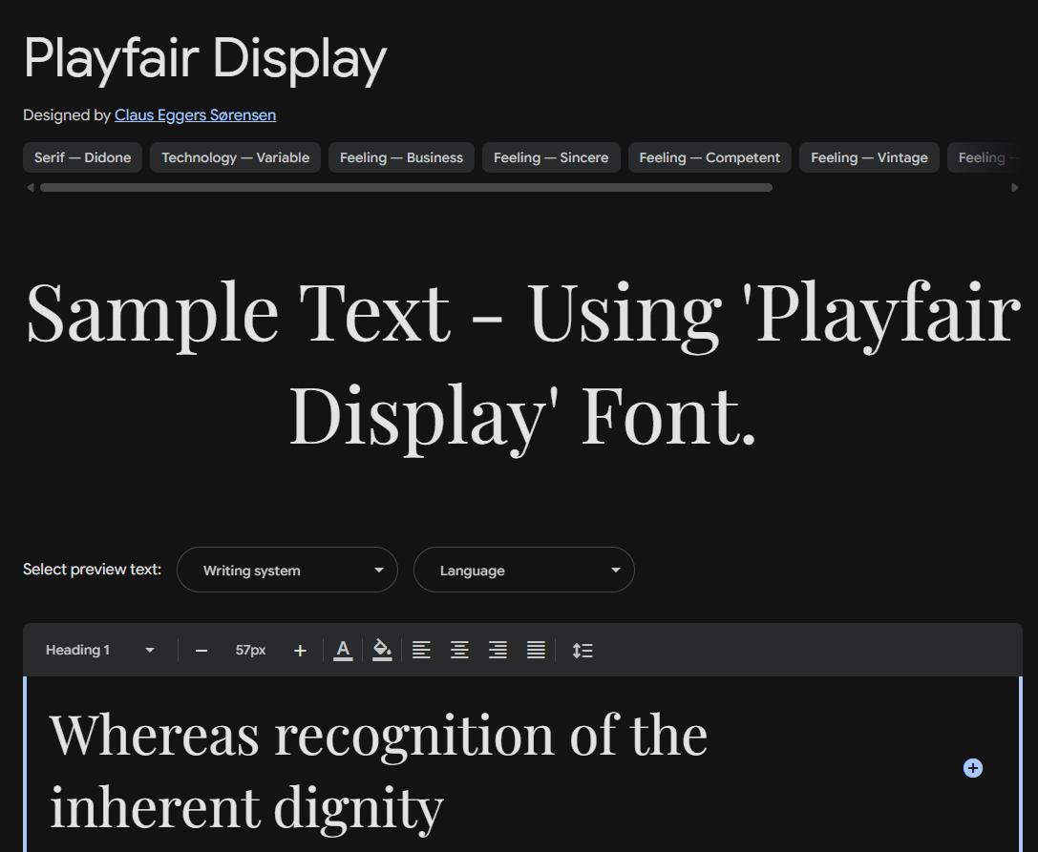Align preview text left

coord(422,651)
